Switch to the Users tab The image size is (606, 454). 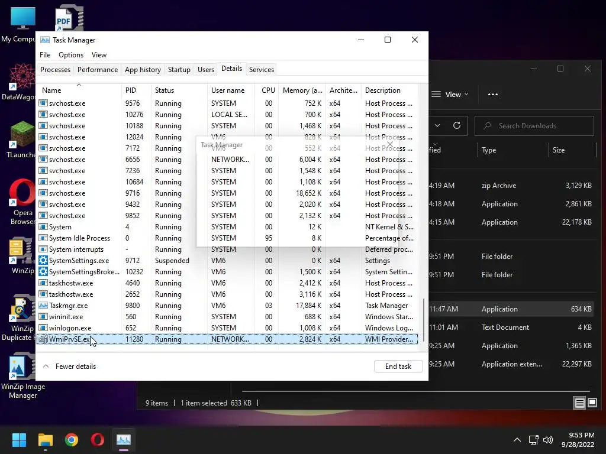[x=205, y=70]
